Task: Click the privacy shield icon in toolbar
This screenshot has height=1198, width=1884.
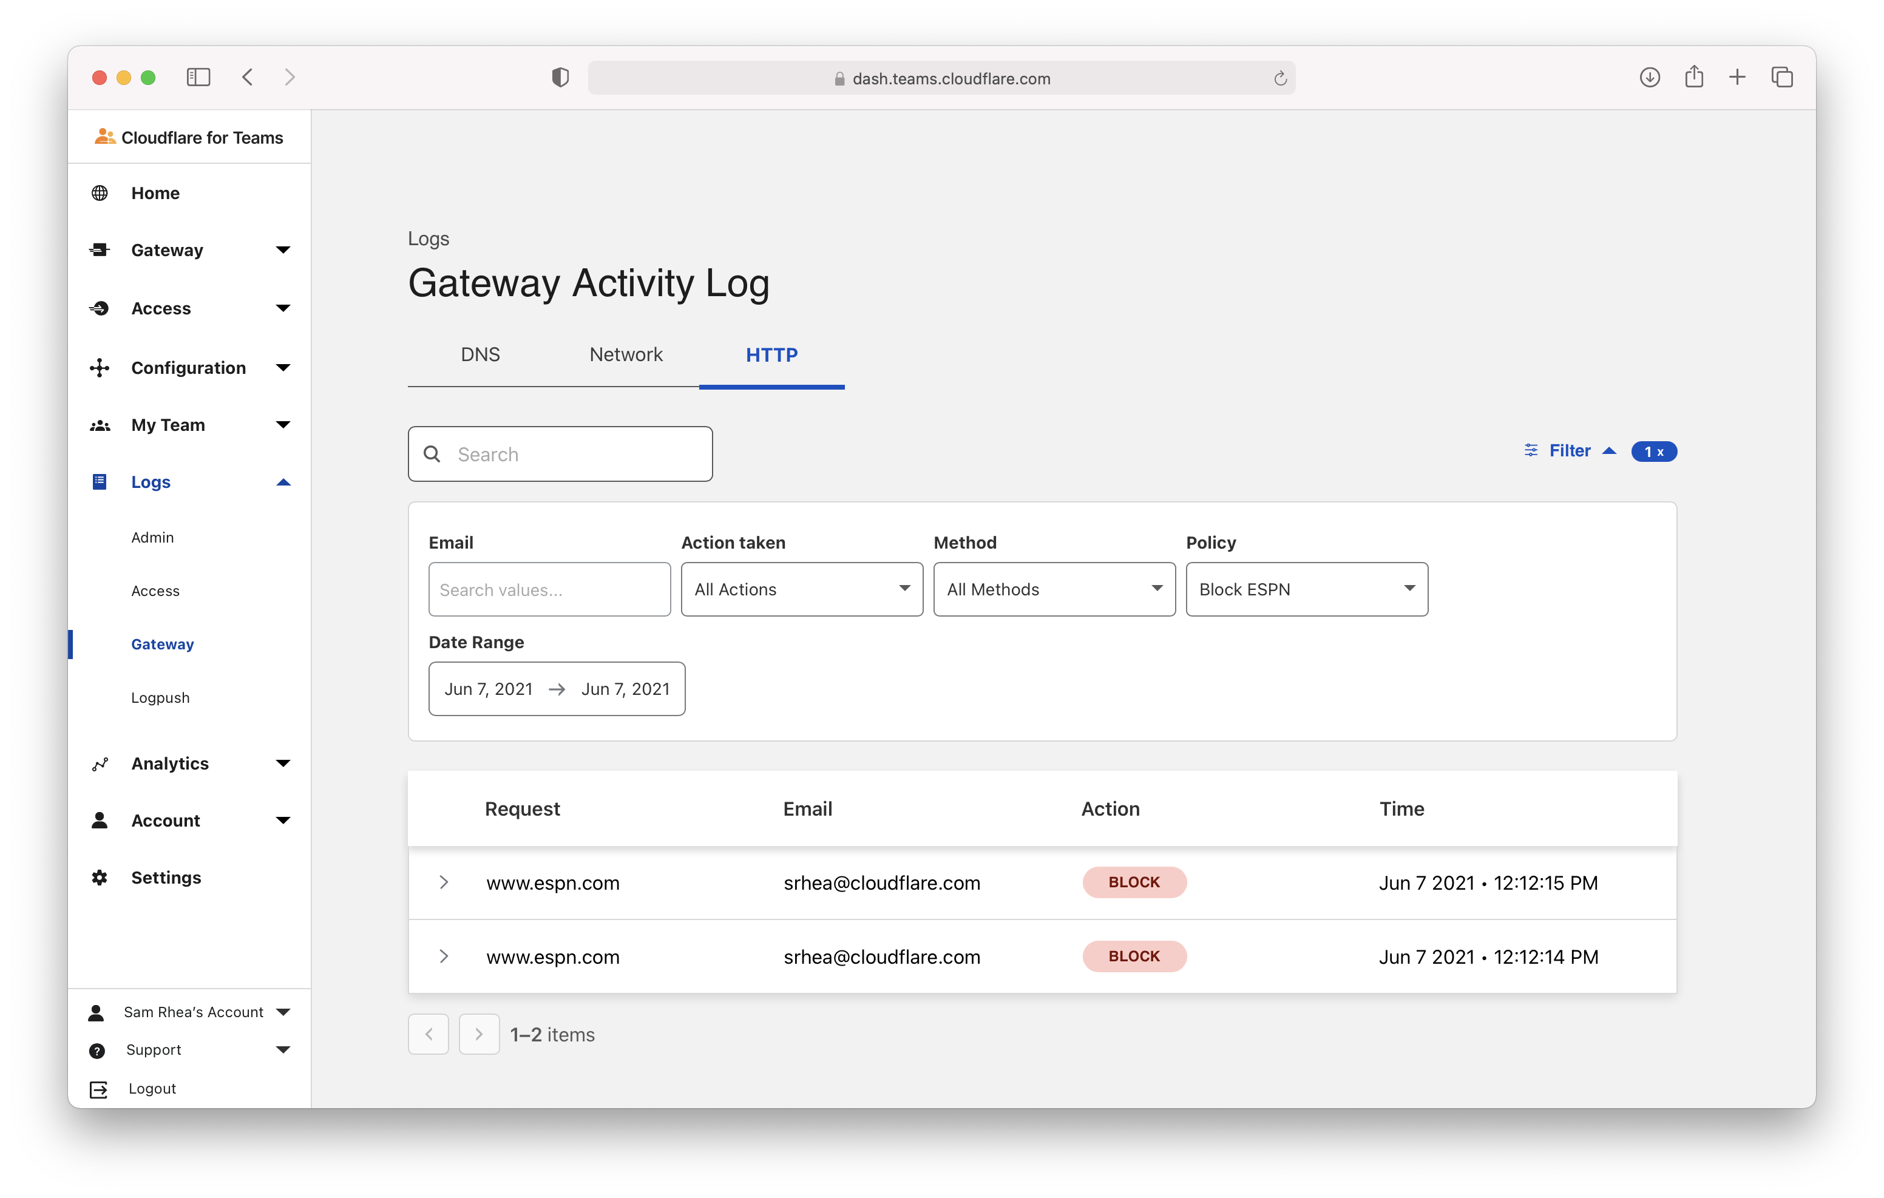Action: [x=560, y=78]
